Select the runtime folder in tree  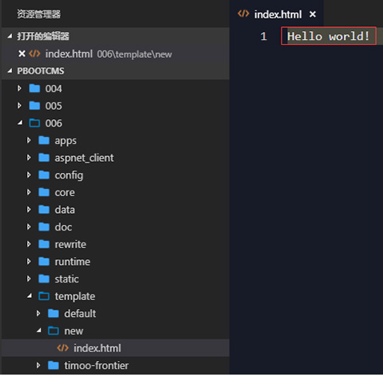(115, 262)
